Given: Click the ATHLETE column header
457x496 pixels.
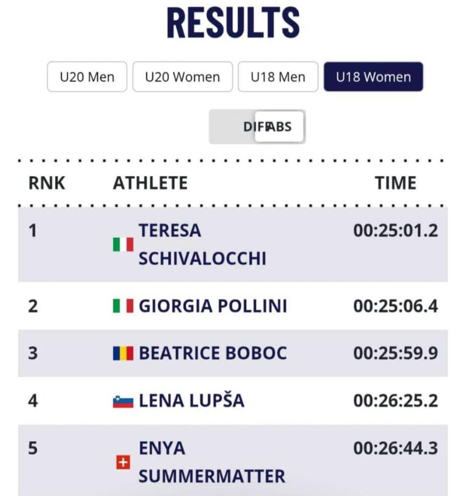Looking at the screenshot, I should click(x=150, y=183).
